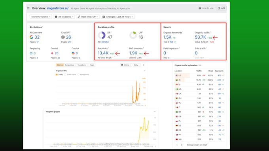Open US keywords count 871
Screen dimensions: 269x151
click(x=219, y=75)
